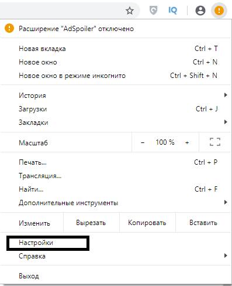Expand the Закладки submenu arrow
Image resolution: width=232 pixels, height=286 pixels.
click(226, 122)
